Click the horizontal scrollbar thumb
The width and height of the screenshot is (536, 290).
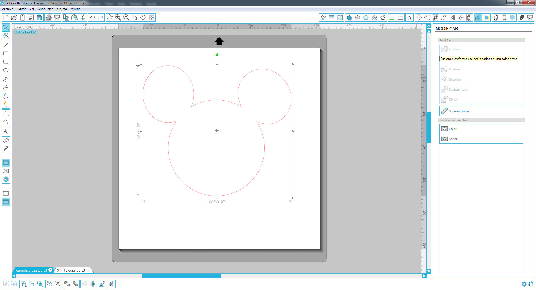pyautogui.click(x=181, y=276)
